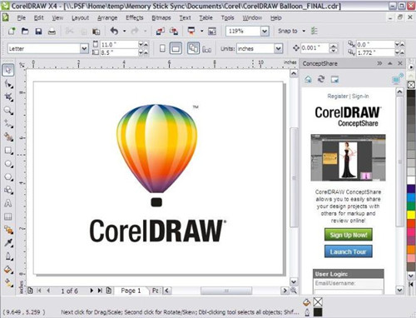
Task: Pick the yellow color swatch in palette
Action: [x=411, y=215]
